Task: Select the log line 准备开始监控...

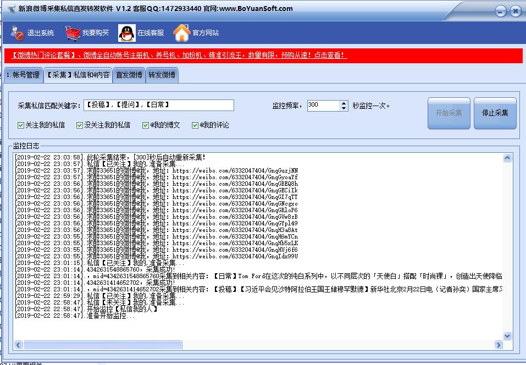Action: 75,316
